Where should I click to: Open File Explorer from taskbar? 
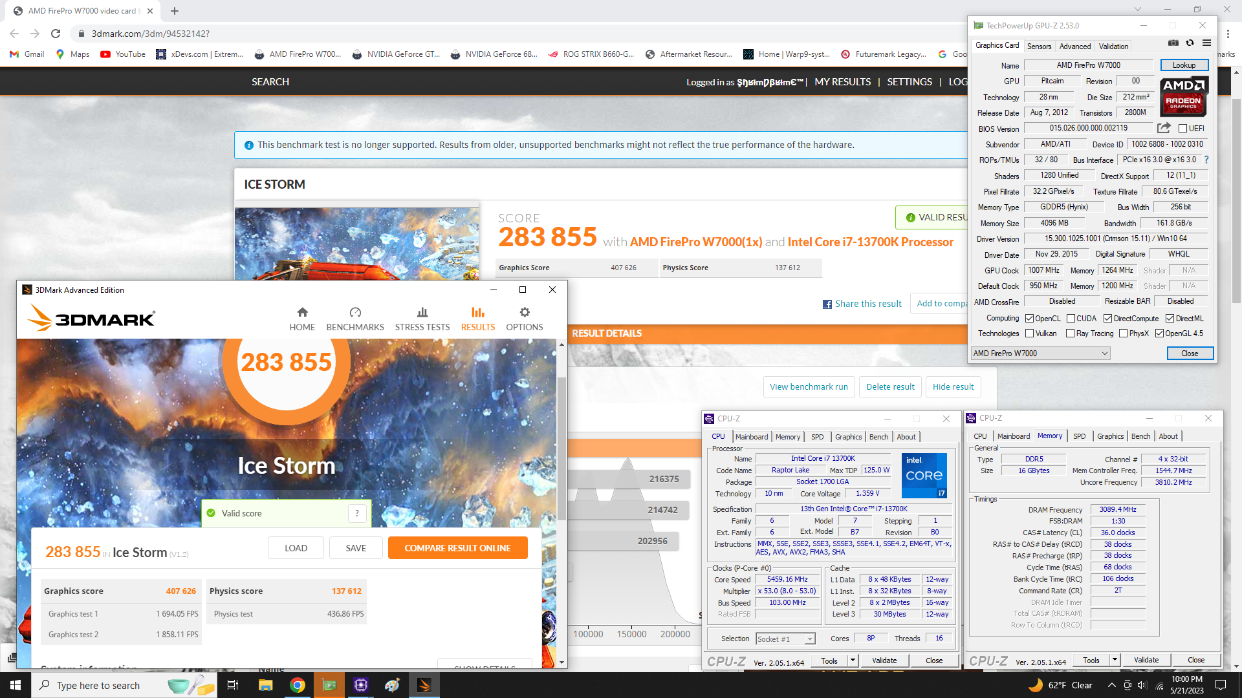265,685
